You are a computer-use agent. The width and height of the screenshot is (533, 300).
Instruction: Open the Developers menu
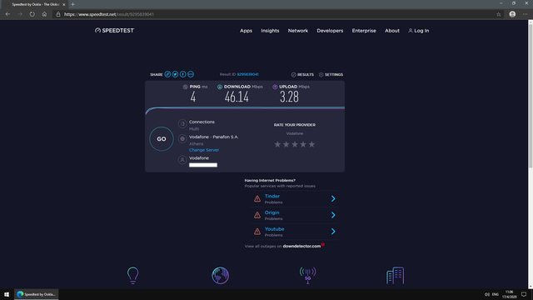click(330, 31)
